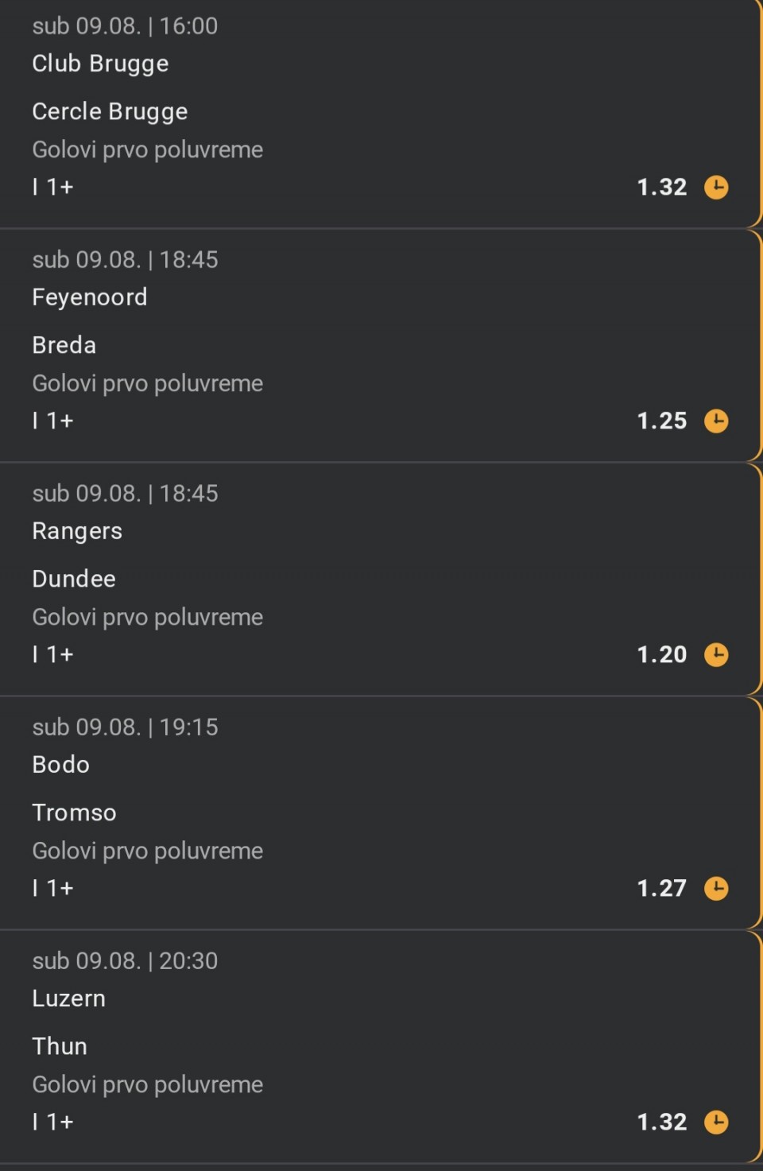
Task: Open the Rangers team name
Action: [77, 532]
